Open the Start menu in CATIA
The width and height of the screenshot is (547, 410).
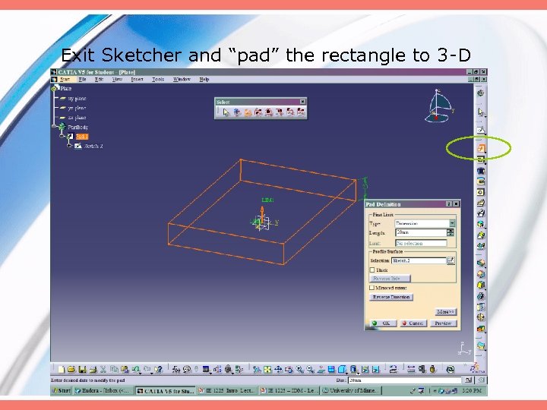pos(65,80)
